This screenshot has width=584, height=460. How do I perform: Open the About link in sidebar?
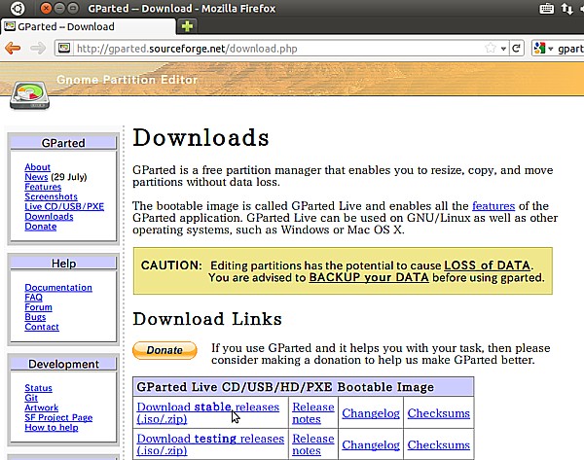pyautogui.click(x=37, y=167)
